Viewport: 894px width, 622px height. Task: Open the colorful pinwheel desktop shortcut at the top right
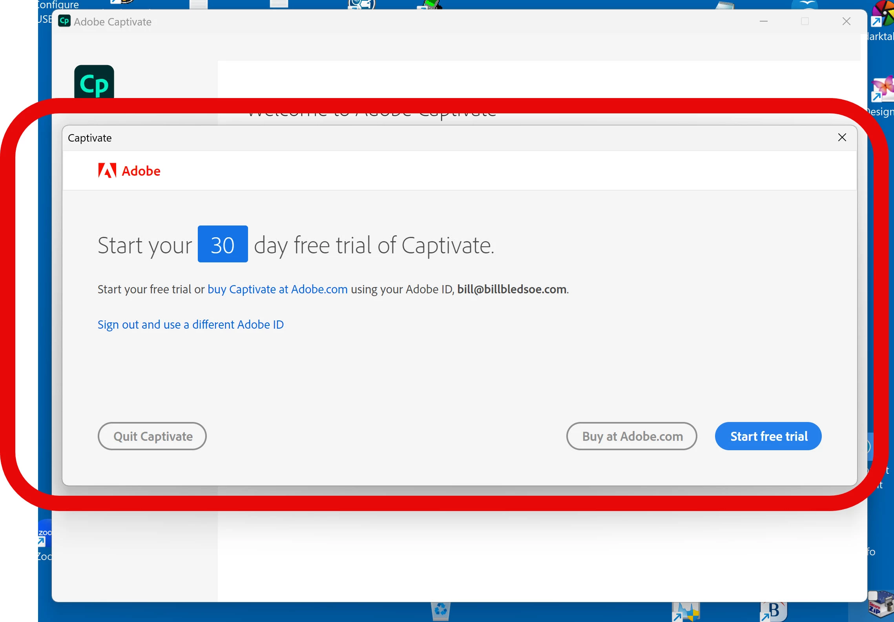coord(883,14)
